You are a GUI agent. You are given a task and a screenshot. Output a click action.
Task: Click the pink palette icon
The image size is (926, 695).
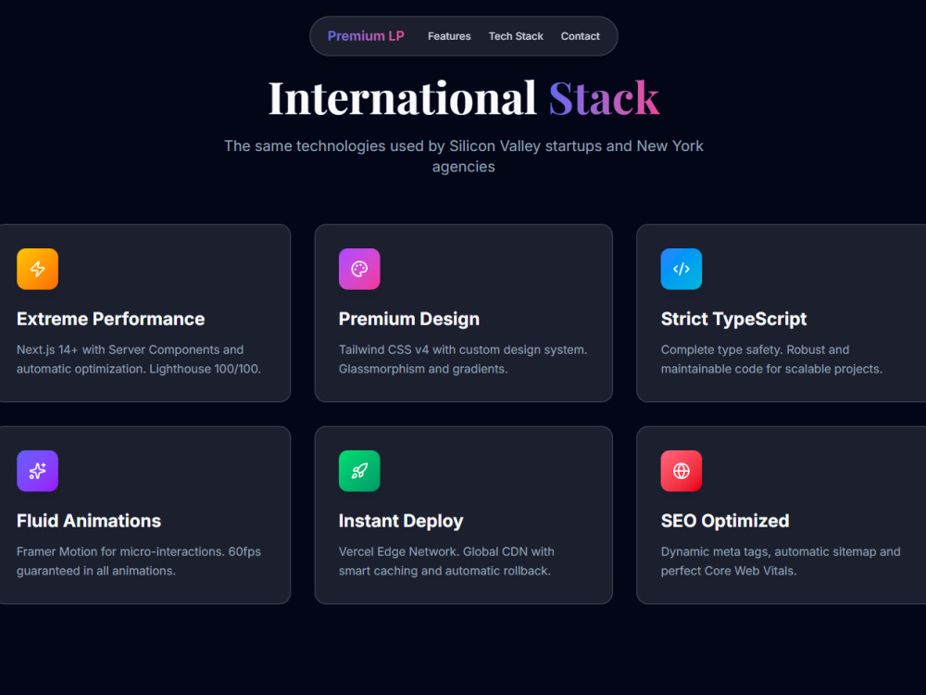(x=359, y=269)
